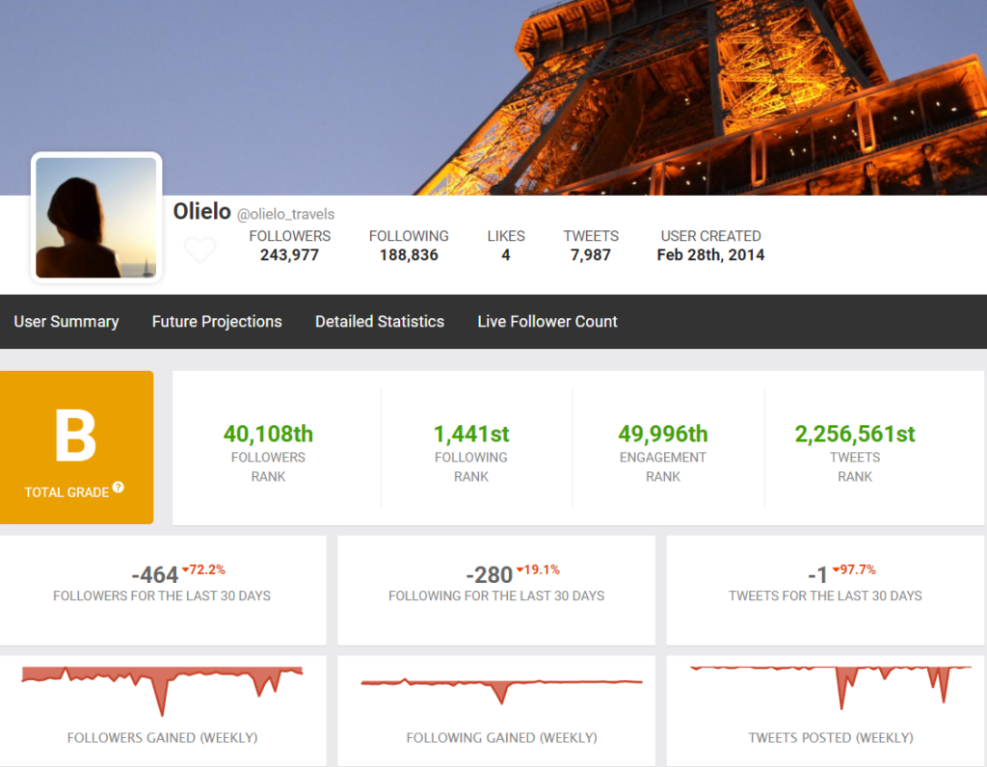The width and height of the screenshot is (987, 767).
Task: Click the Following Gained weekly chart
Action: pyautogui.click(x=500, y=686)
